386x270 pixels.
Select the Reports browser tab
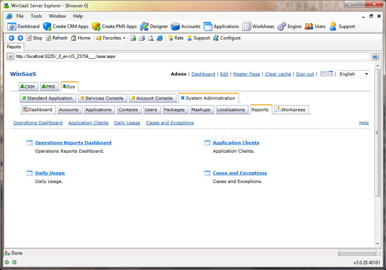pos(14,47)
